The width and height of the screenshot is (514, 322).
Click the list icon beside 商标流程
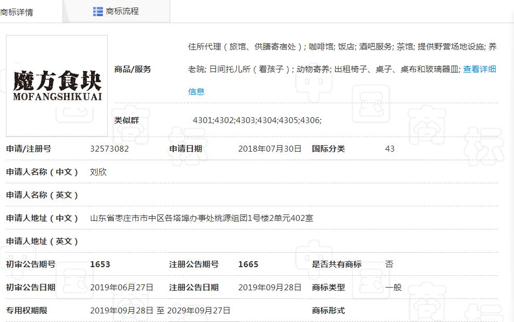(x=98, y=11)
